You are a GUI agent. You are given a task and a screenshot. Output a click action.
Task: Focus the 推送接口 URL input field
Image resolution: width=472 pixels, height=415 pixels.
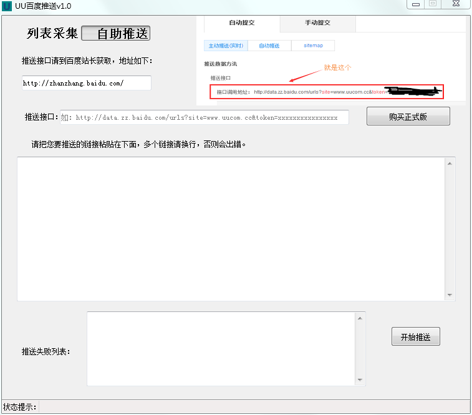coord(205,117)
